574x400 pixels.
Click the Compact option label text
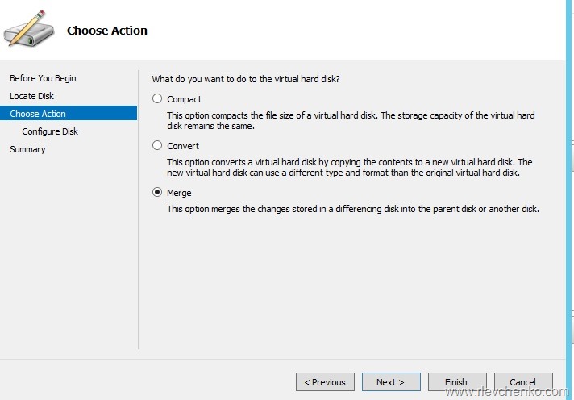[x=184, y=99]
